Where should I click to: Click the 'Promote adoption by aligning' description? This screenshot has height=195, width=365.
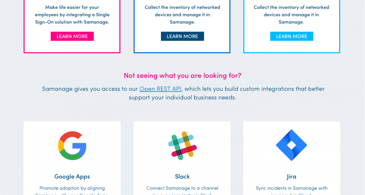(72, 188)
